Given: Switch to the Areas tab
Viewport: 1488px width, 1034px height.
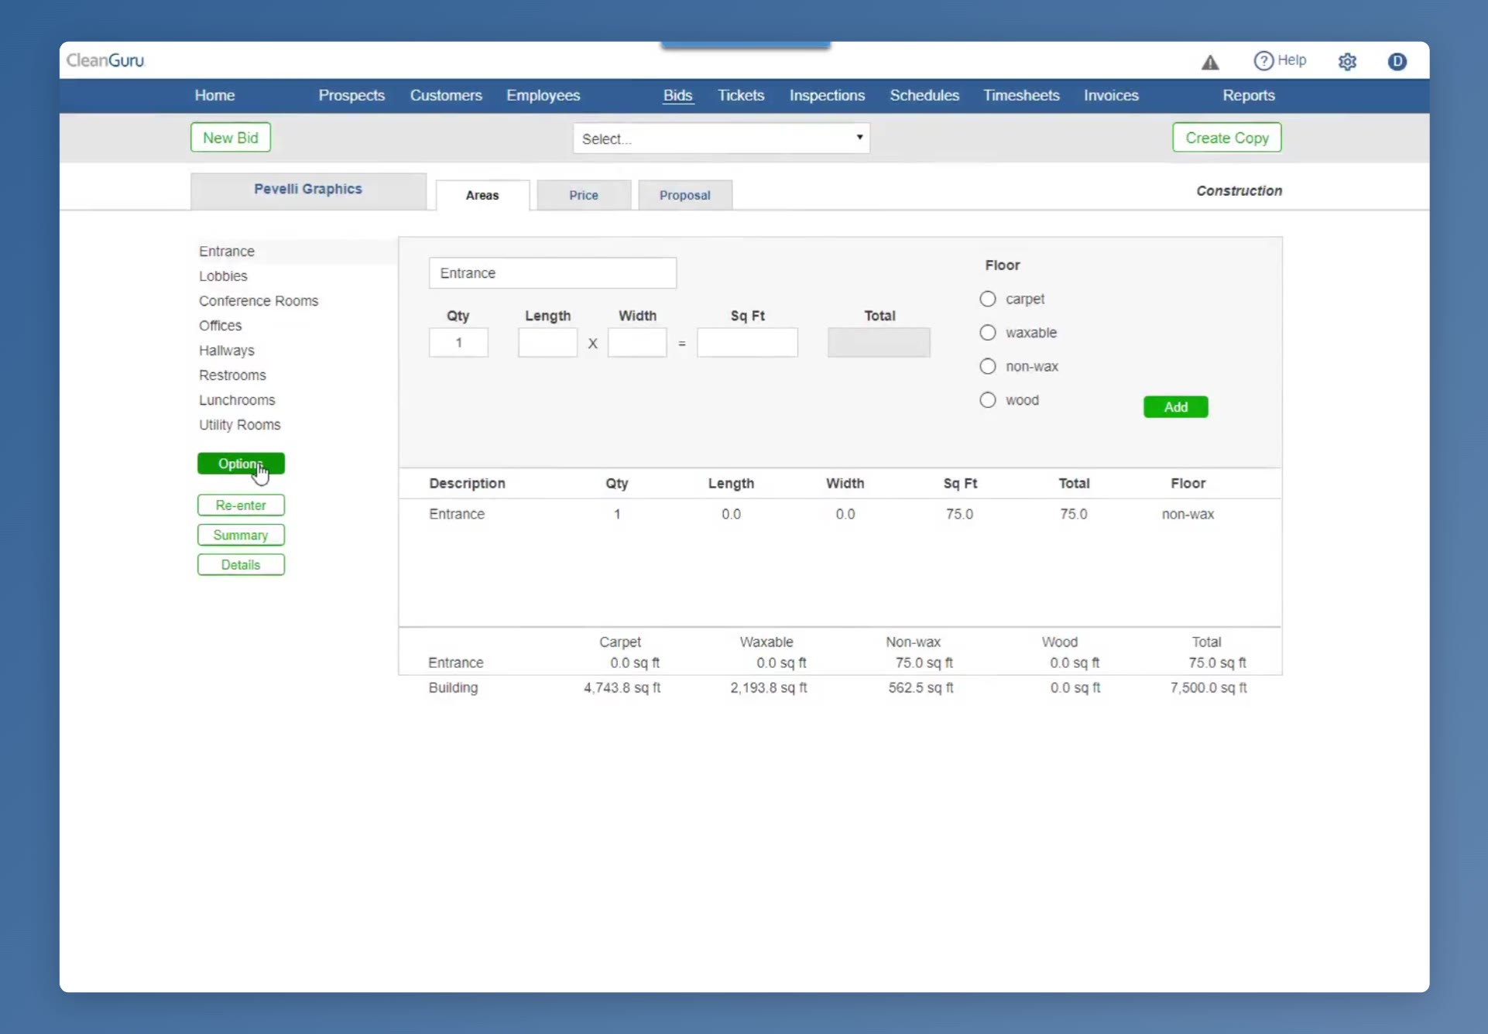Looking at the screenshot, I should tap(482, 195).
